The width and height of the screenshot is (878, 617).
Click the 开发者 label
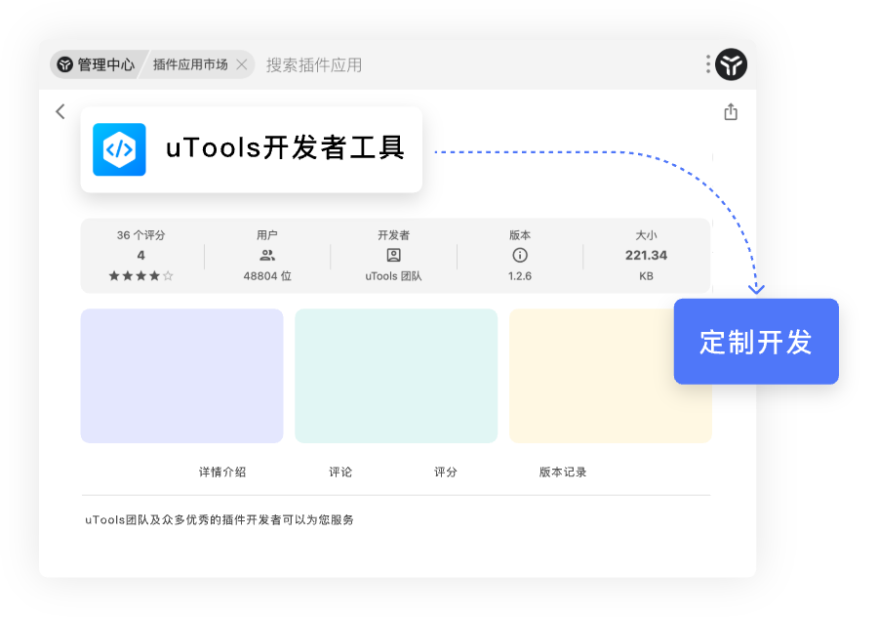click(394, 235)
